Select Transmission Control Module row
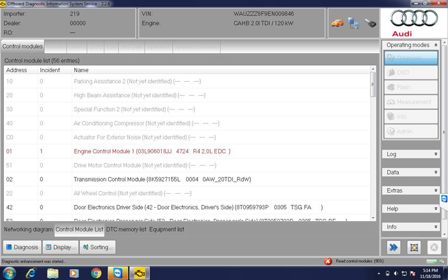Viewport: 448px width, 280px height. [187, 179]
